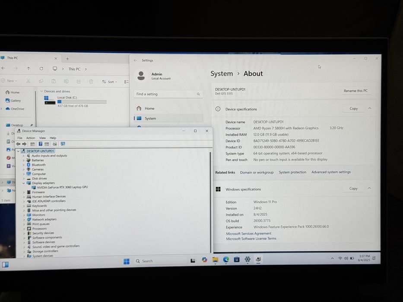This screenshot has height=302, width=403.
Task: Open Task View icon on taskbar
Action: [193, 261]
